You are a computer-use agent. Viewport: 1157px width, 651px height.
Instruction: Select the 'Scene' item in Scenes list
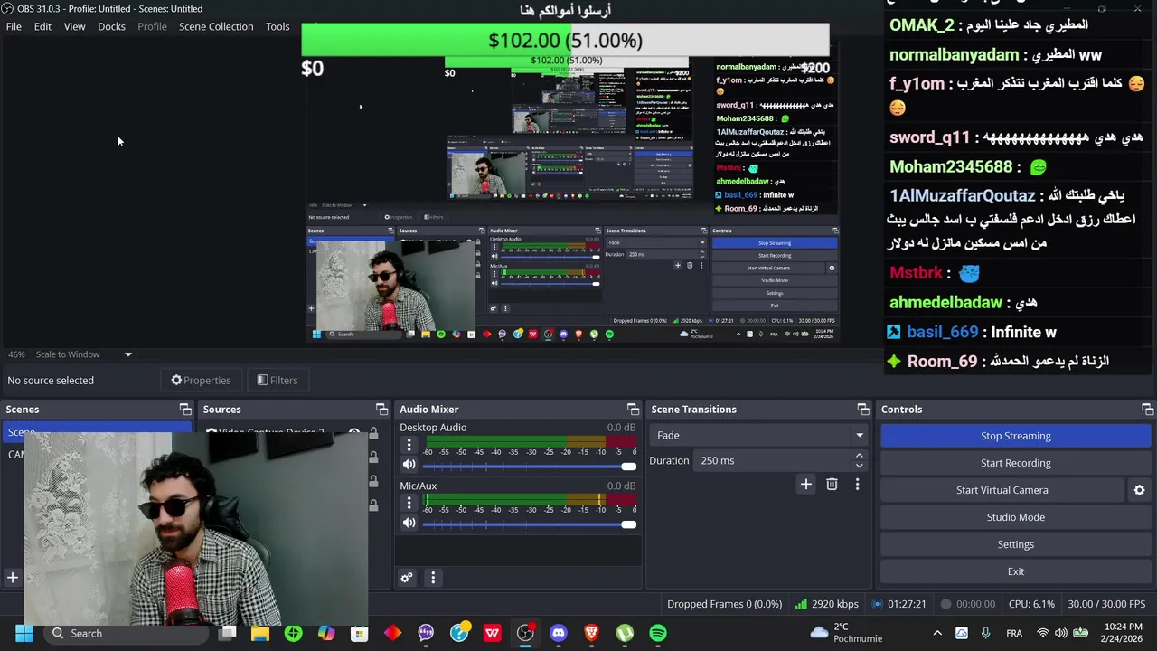click(97, 432)
